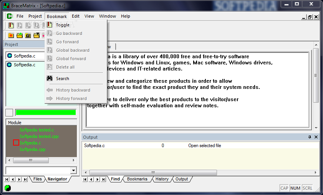
Task: Expand the combo box below the Module list
Action: (73, 170)
